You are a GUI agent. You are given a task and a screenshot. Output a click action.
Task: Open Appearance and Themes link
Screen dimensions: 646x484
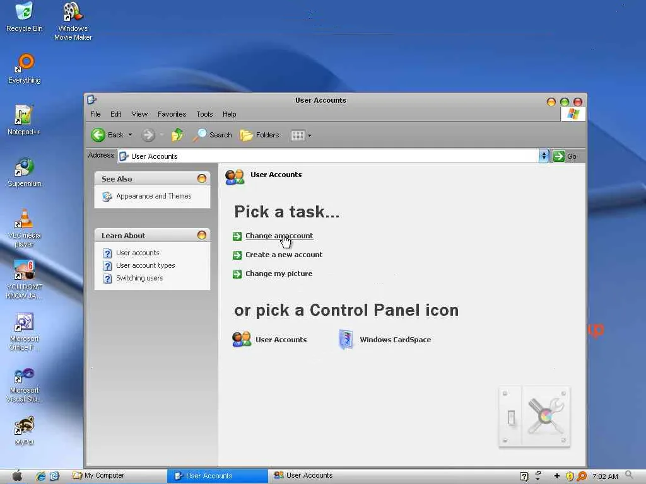click(x=147, y=197)
